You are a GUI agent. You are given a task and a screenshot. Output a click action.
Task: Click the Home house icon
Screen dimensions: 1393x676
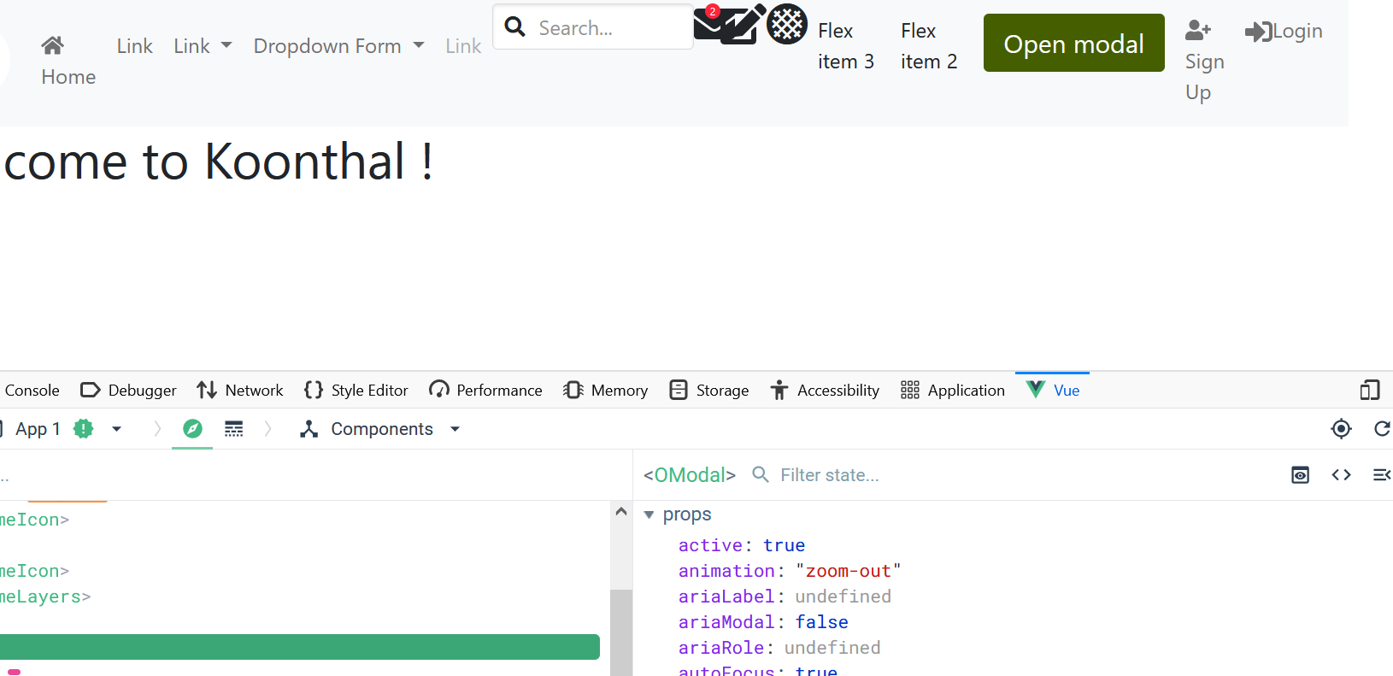click(x=52, y=45)
